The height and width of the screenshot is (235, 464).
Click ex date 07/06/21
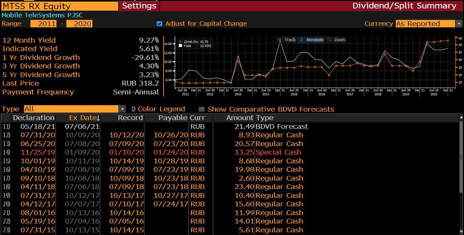(x=82, y=126)
